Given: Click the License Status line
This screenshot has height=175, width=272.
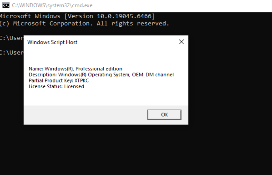Looking at the screenshot, I should [x=56, y=86].
